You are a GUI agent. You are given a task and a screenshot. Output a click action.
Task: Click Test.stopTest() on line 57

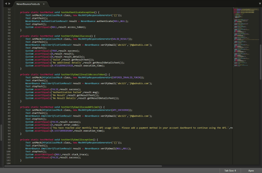(36, 24)
